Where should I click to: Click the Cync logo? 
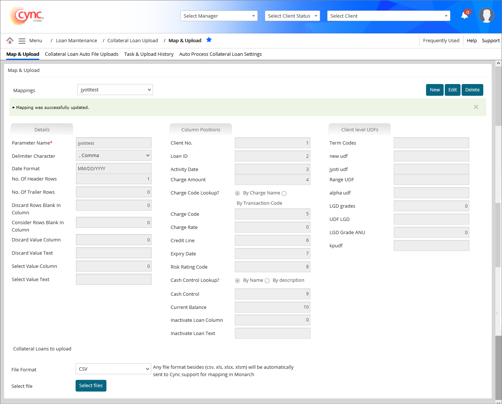click(x=27, y=16)
